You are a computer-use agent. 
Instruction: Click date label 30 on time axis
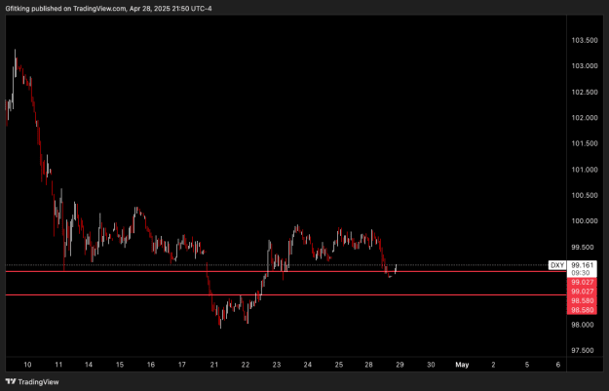pyautogui.click(x=431, y=365)
